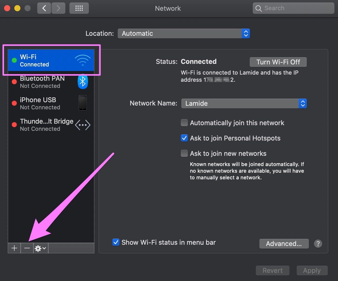This screenshot has width=338, height=281.
Task: Click the magnifying glass search icon
Action: (259, 8)
